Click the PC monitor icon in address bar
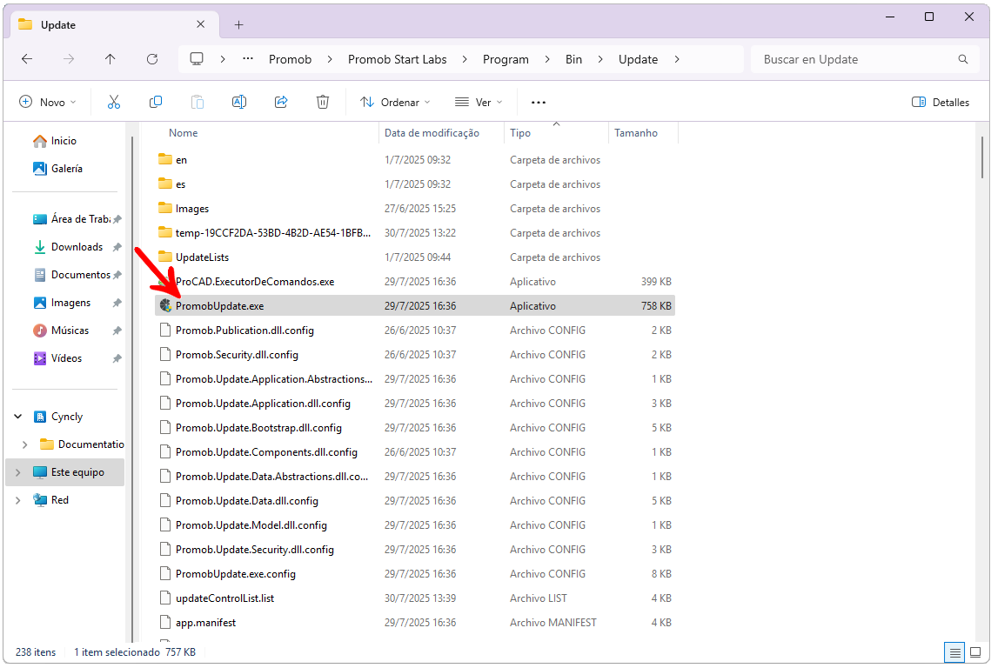 (197, 59)
